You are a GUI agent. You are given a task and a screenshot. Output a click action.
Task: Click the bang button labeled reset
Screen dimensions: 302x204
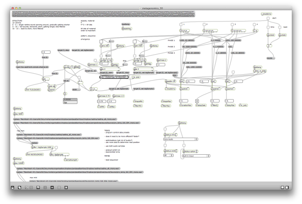coord(280,27)
